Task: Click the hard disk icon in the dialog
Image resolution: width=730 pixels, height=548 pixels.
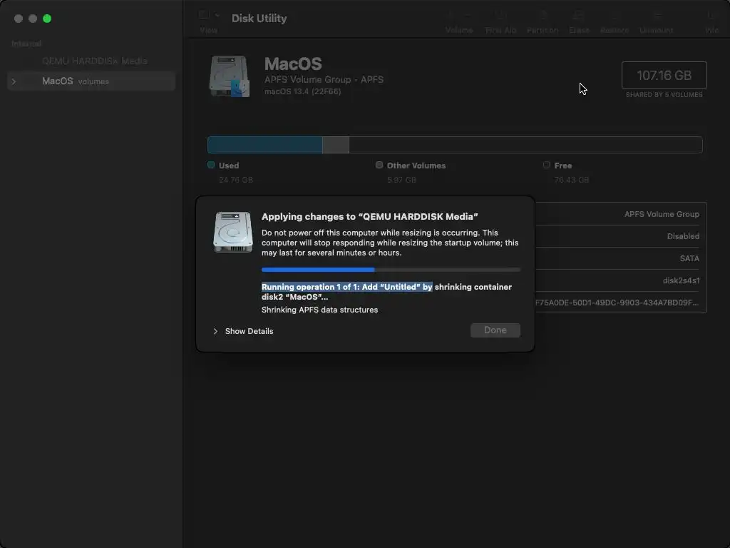Action: (x=233, y=232)
